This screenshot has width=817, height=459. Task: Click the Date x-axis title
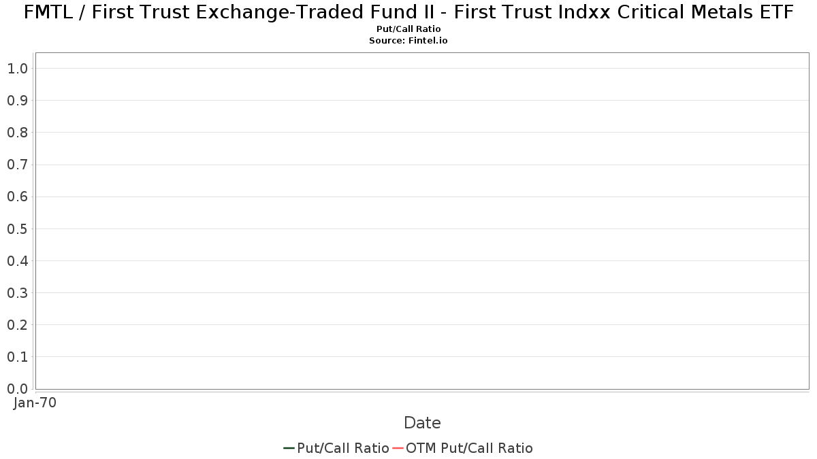[422, 423]
